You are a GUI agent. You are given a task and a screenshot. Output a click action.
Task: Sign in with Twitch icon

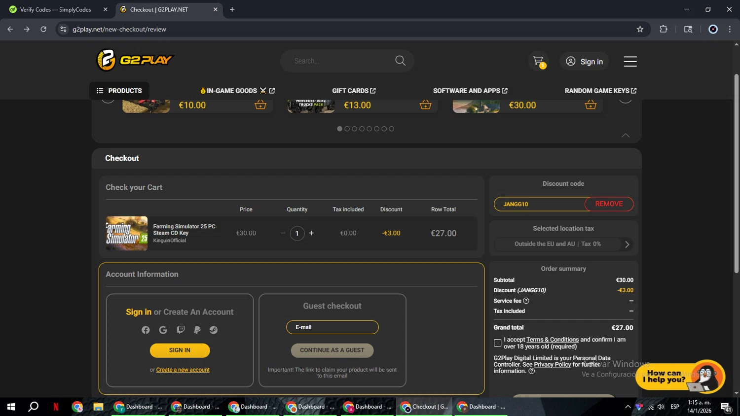[181, 330]
